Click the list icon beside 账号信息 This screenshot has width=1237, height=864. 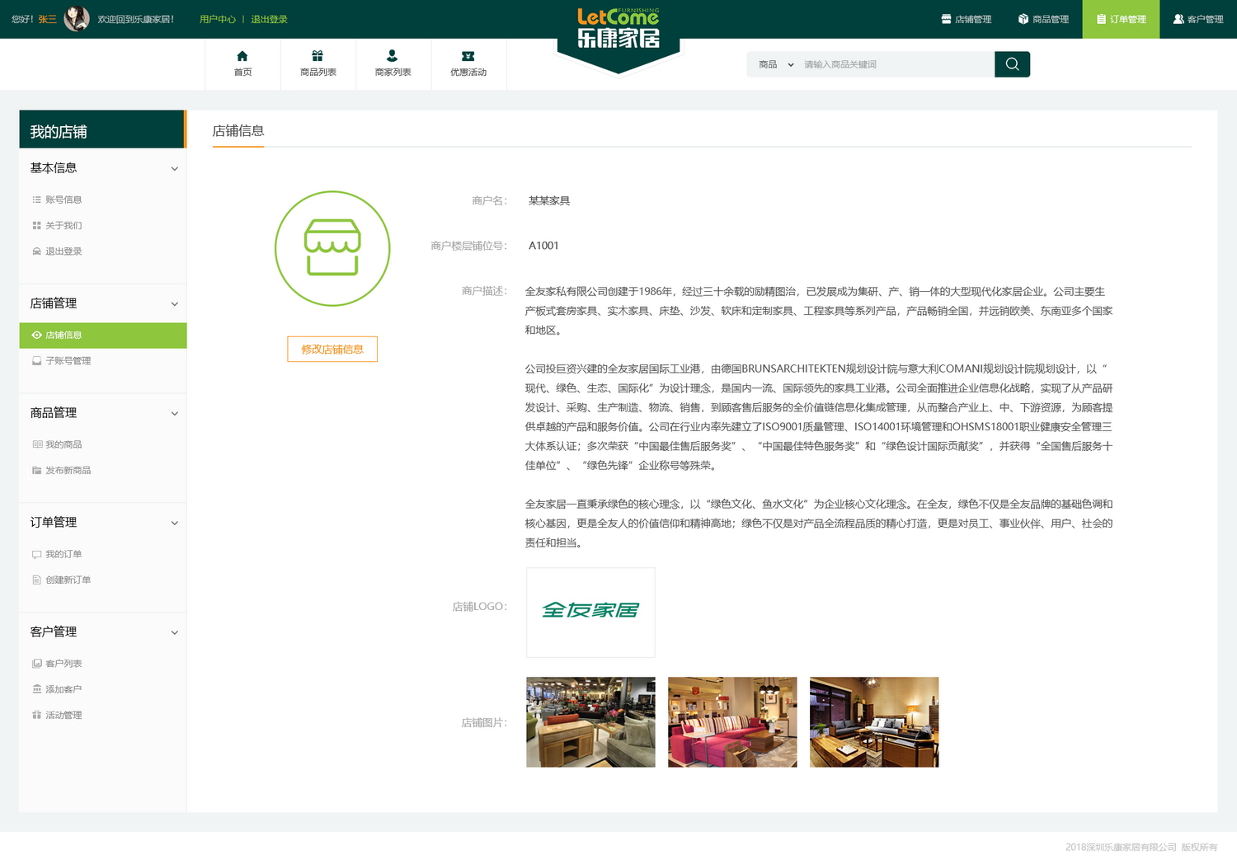pyautogui.click(x=36, y=200)
